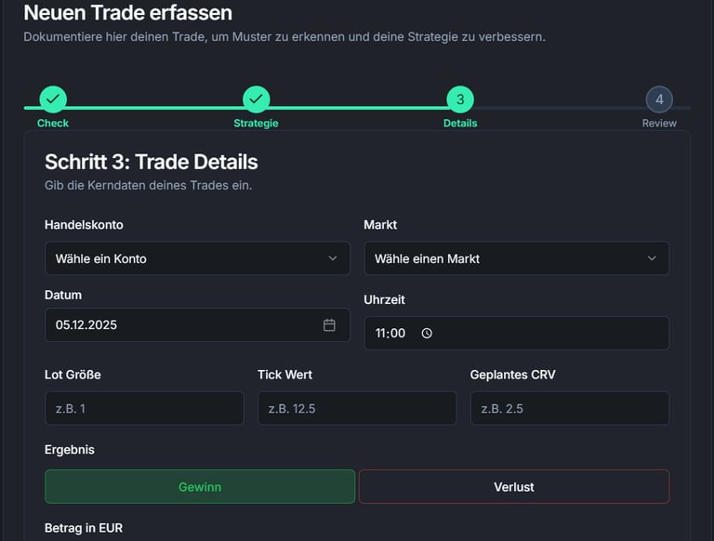Viewport: 714px width, 541px height.
Task: Click the time value 11:00
Action: coord(390,333)
